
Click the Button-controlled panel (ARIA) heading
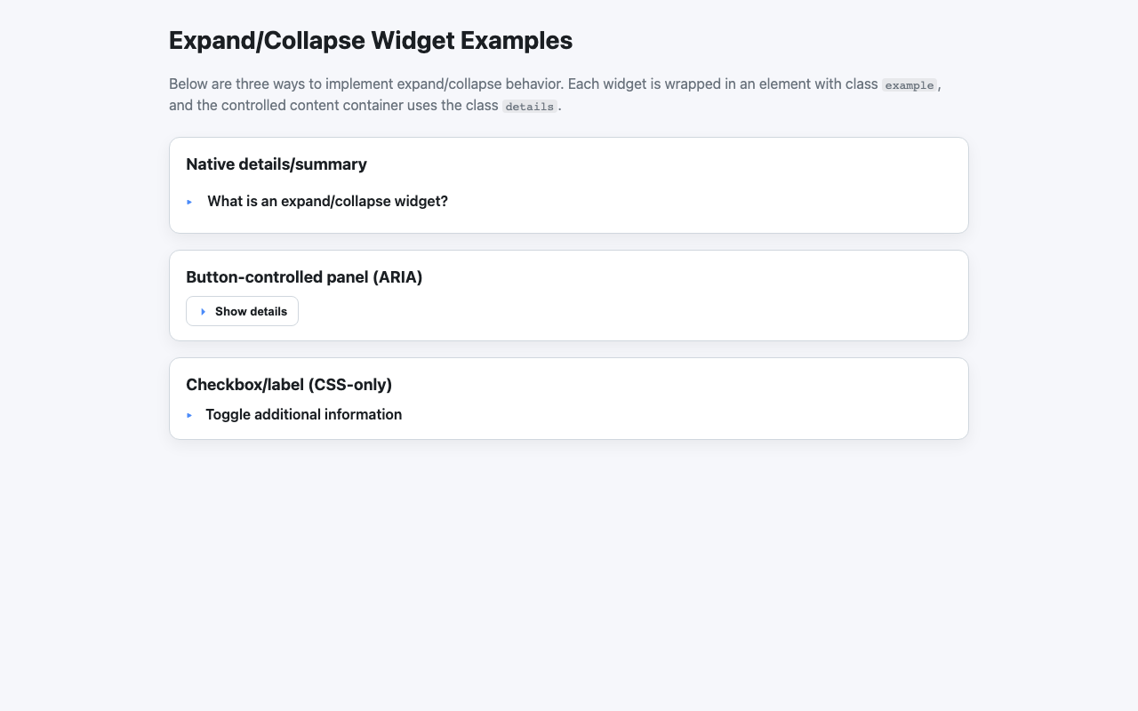(x=304, y=277)
